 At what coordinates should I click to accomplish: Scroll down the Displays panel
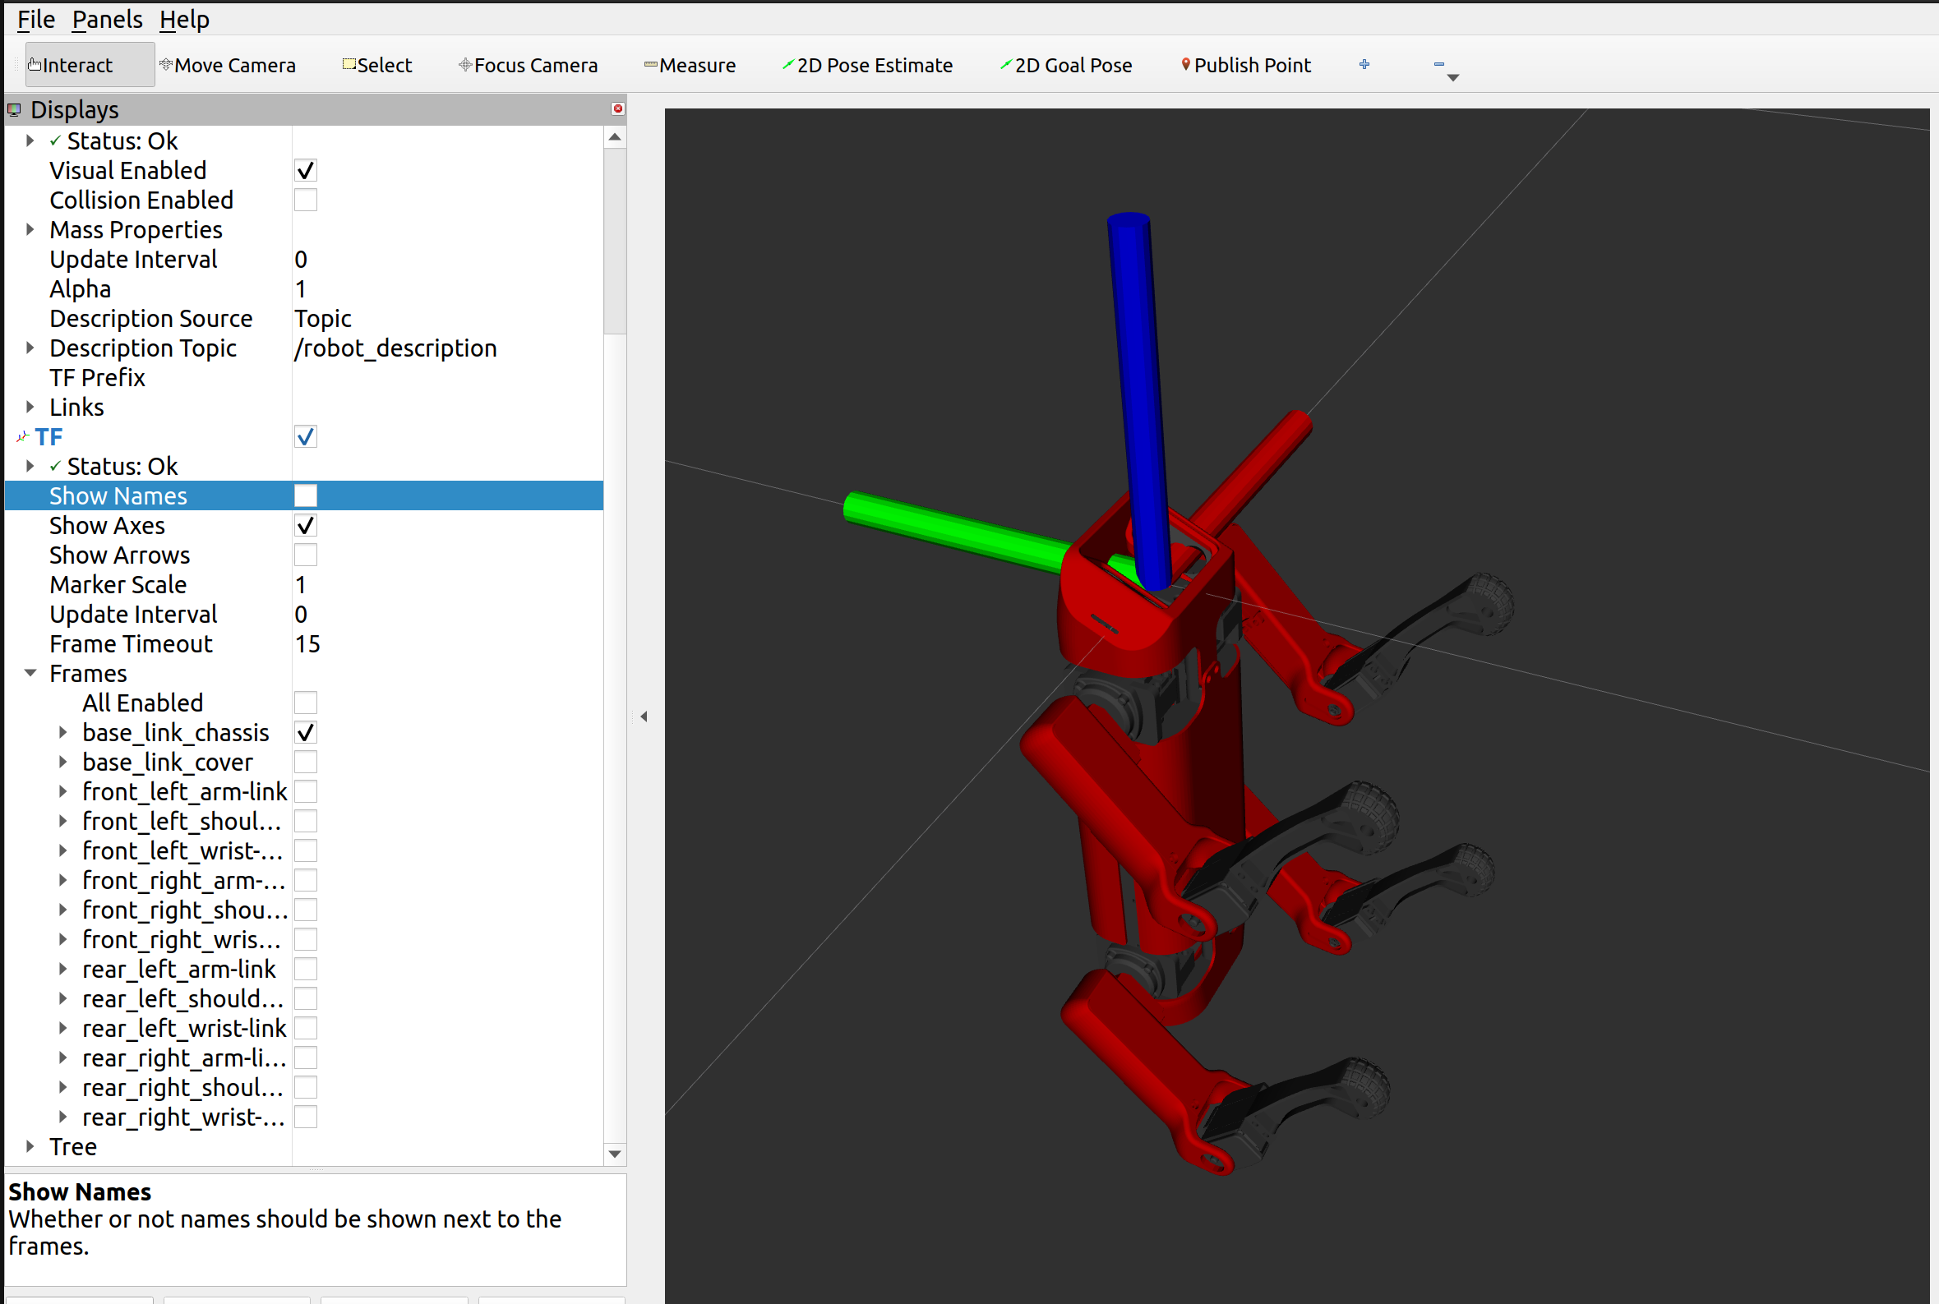[616, 1157]
